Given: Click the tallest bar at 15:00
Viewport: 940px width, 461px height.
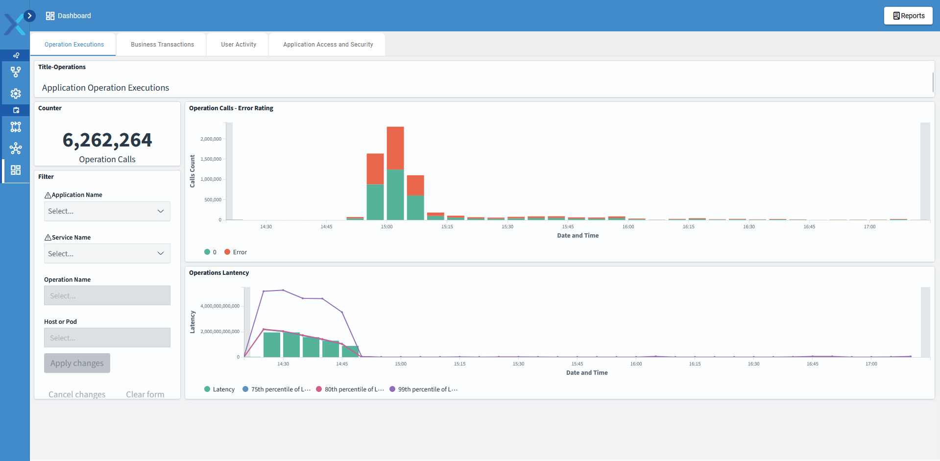Looking at the screenshot, I should [395, 171].
